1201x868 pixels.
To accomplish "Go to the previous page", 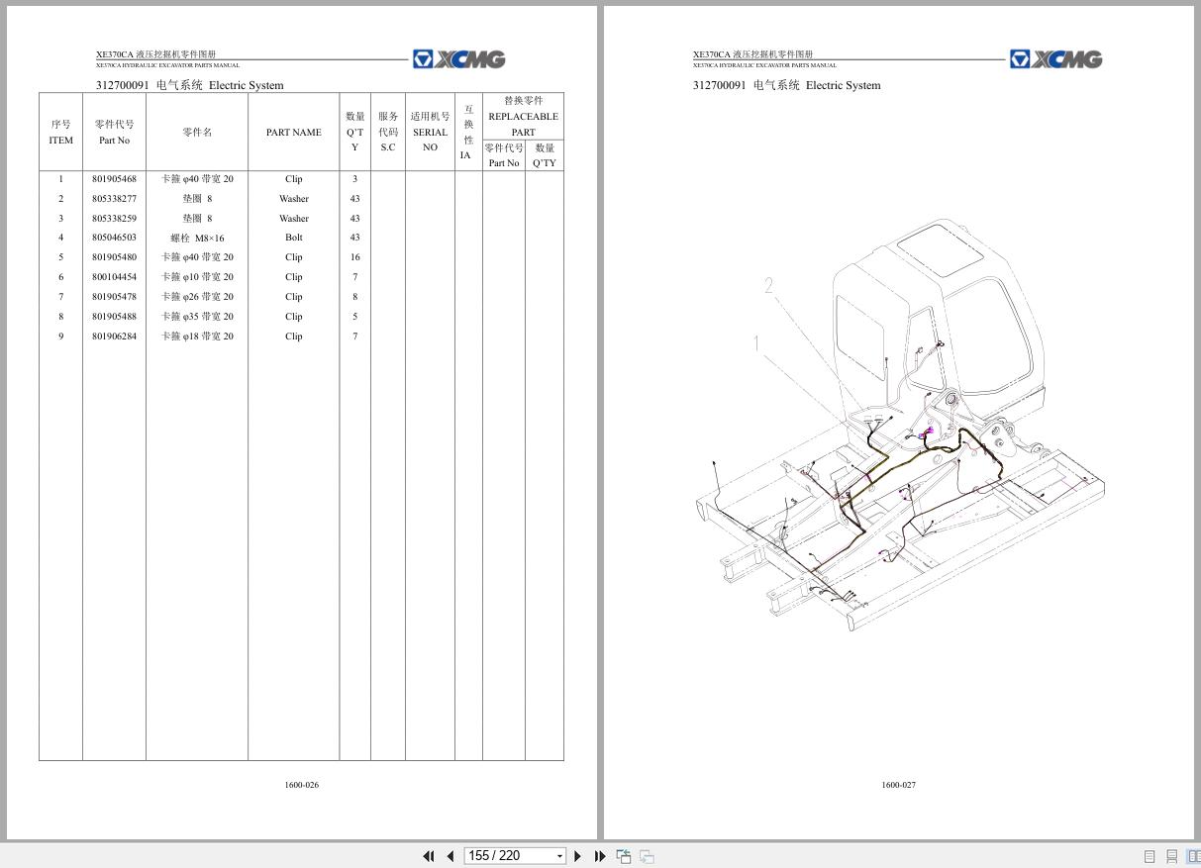I will 450,856.
